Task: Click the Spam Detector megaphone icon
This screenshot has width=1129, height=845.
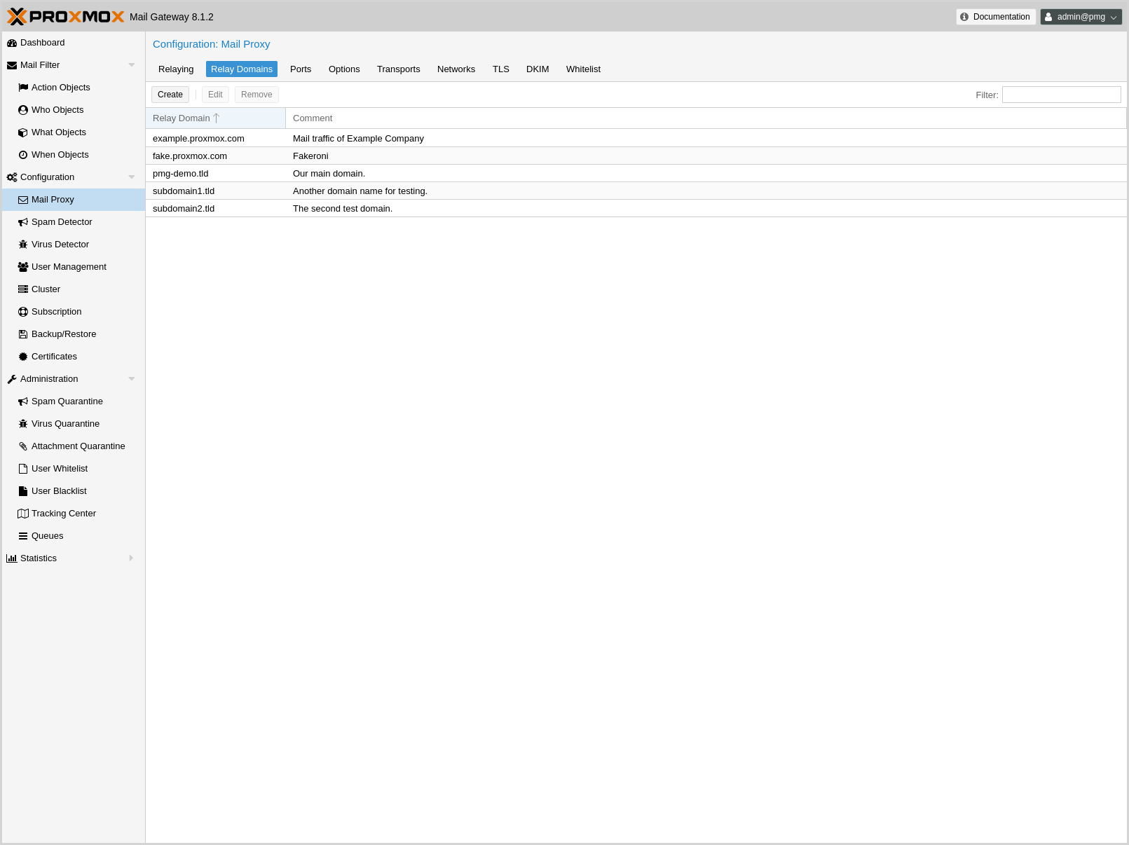Action: point(23,222)
